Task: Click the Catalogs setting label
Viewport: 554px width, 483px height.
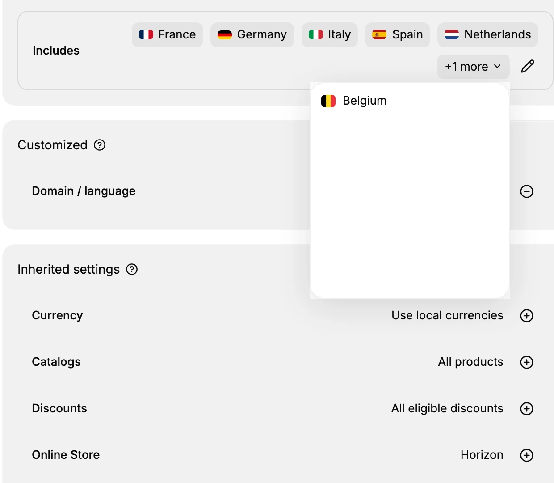Action: tap(56, 362)
